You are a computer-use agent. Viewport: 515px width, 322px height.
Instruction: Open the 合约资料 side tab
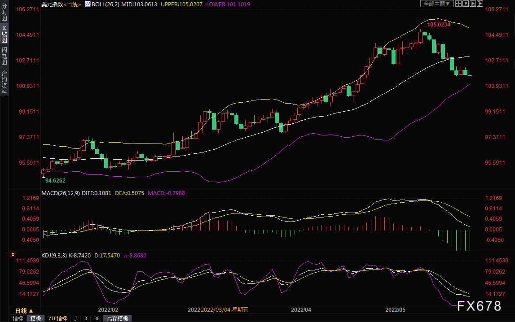point(4,83)
